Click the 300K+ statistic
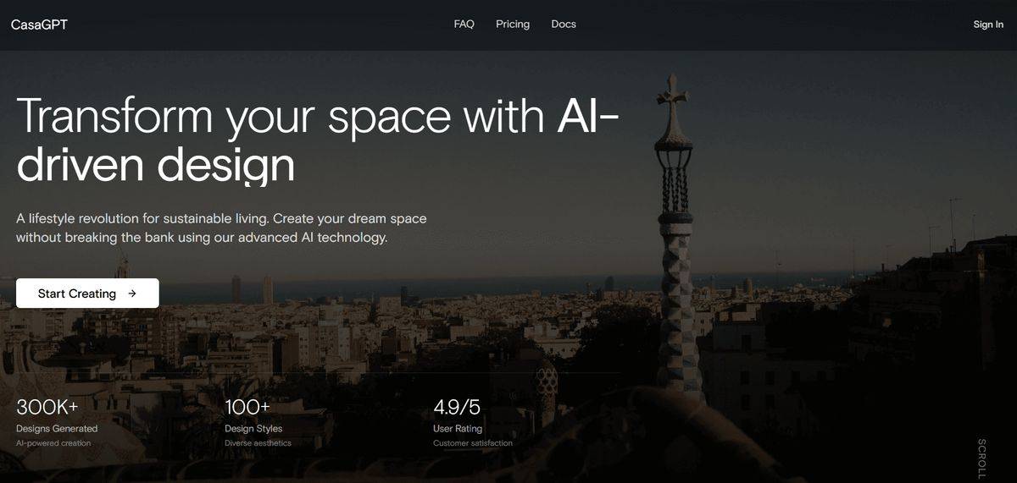 point(47,407)
